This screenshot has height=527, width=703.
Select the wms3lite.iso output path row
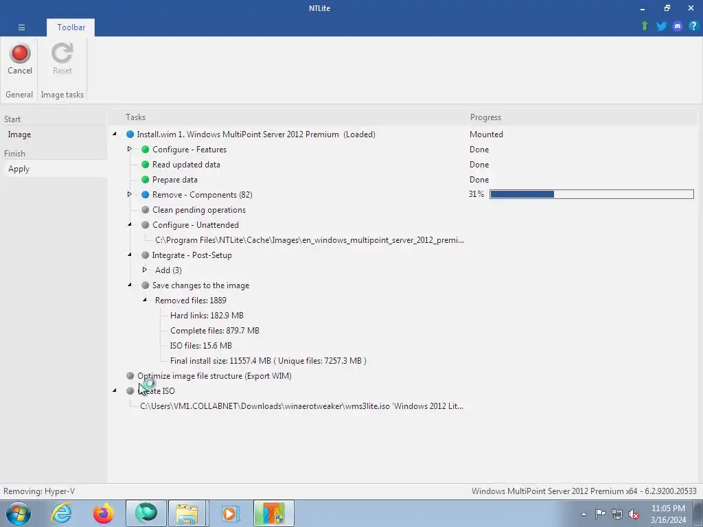click(302, 406)
